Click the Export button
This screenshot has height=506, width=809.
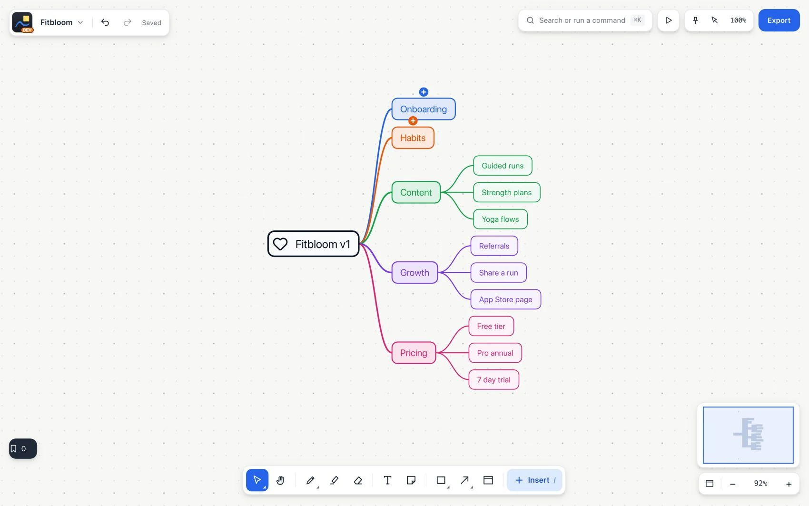coord(779,20)
